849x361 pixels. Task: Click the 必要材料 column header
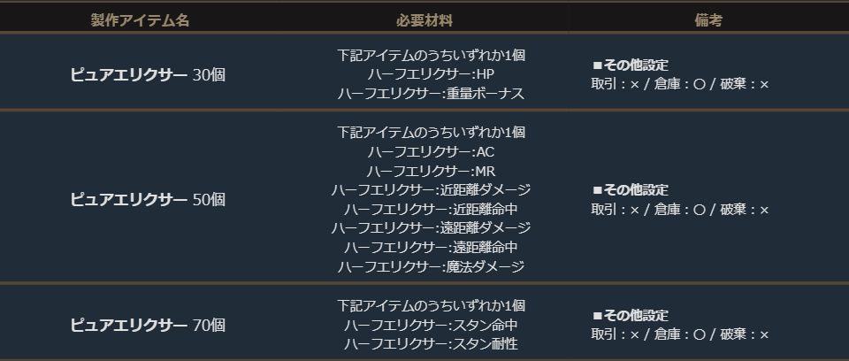pyautogui.click(x=431, y=20)
